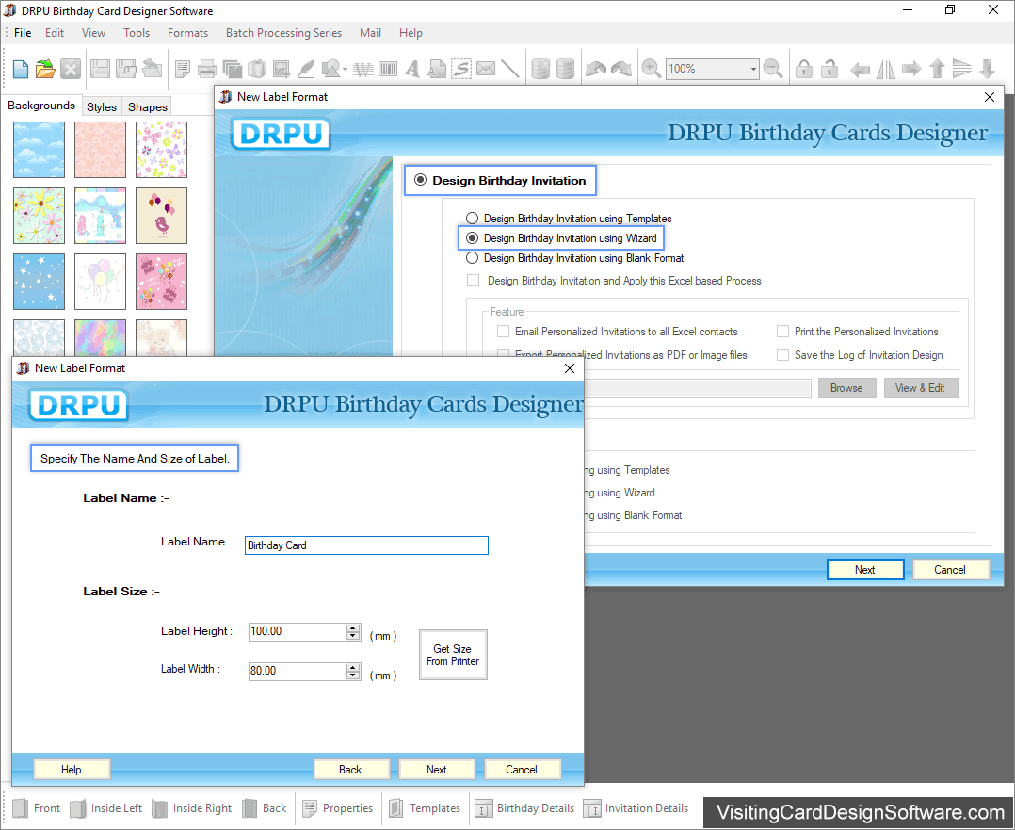Select the diagonal line drawing tool
1015x830 pixels.
510,69
